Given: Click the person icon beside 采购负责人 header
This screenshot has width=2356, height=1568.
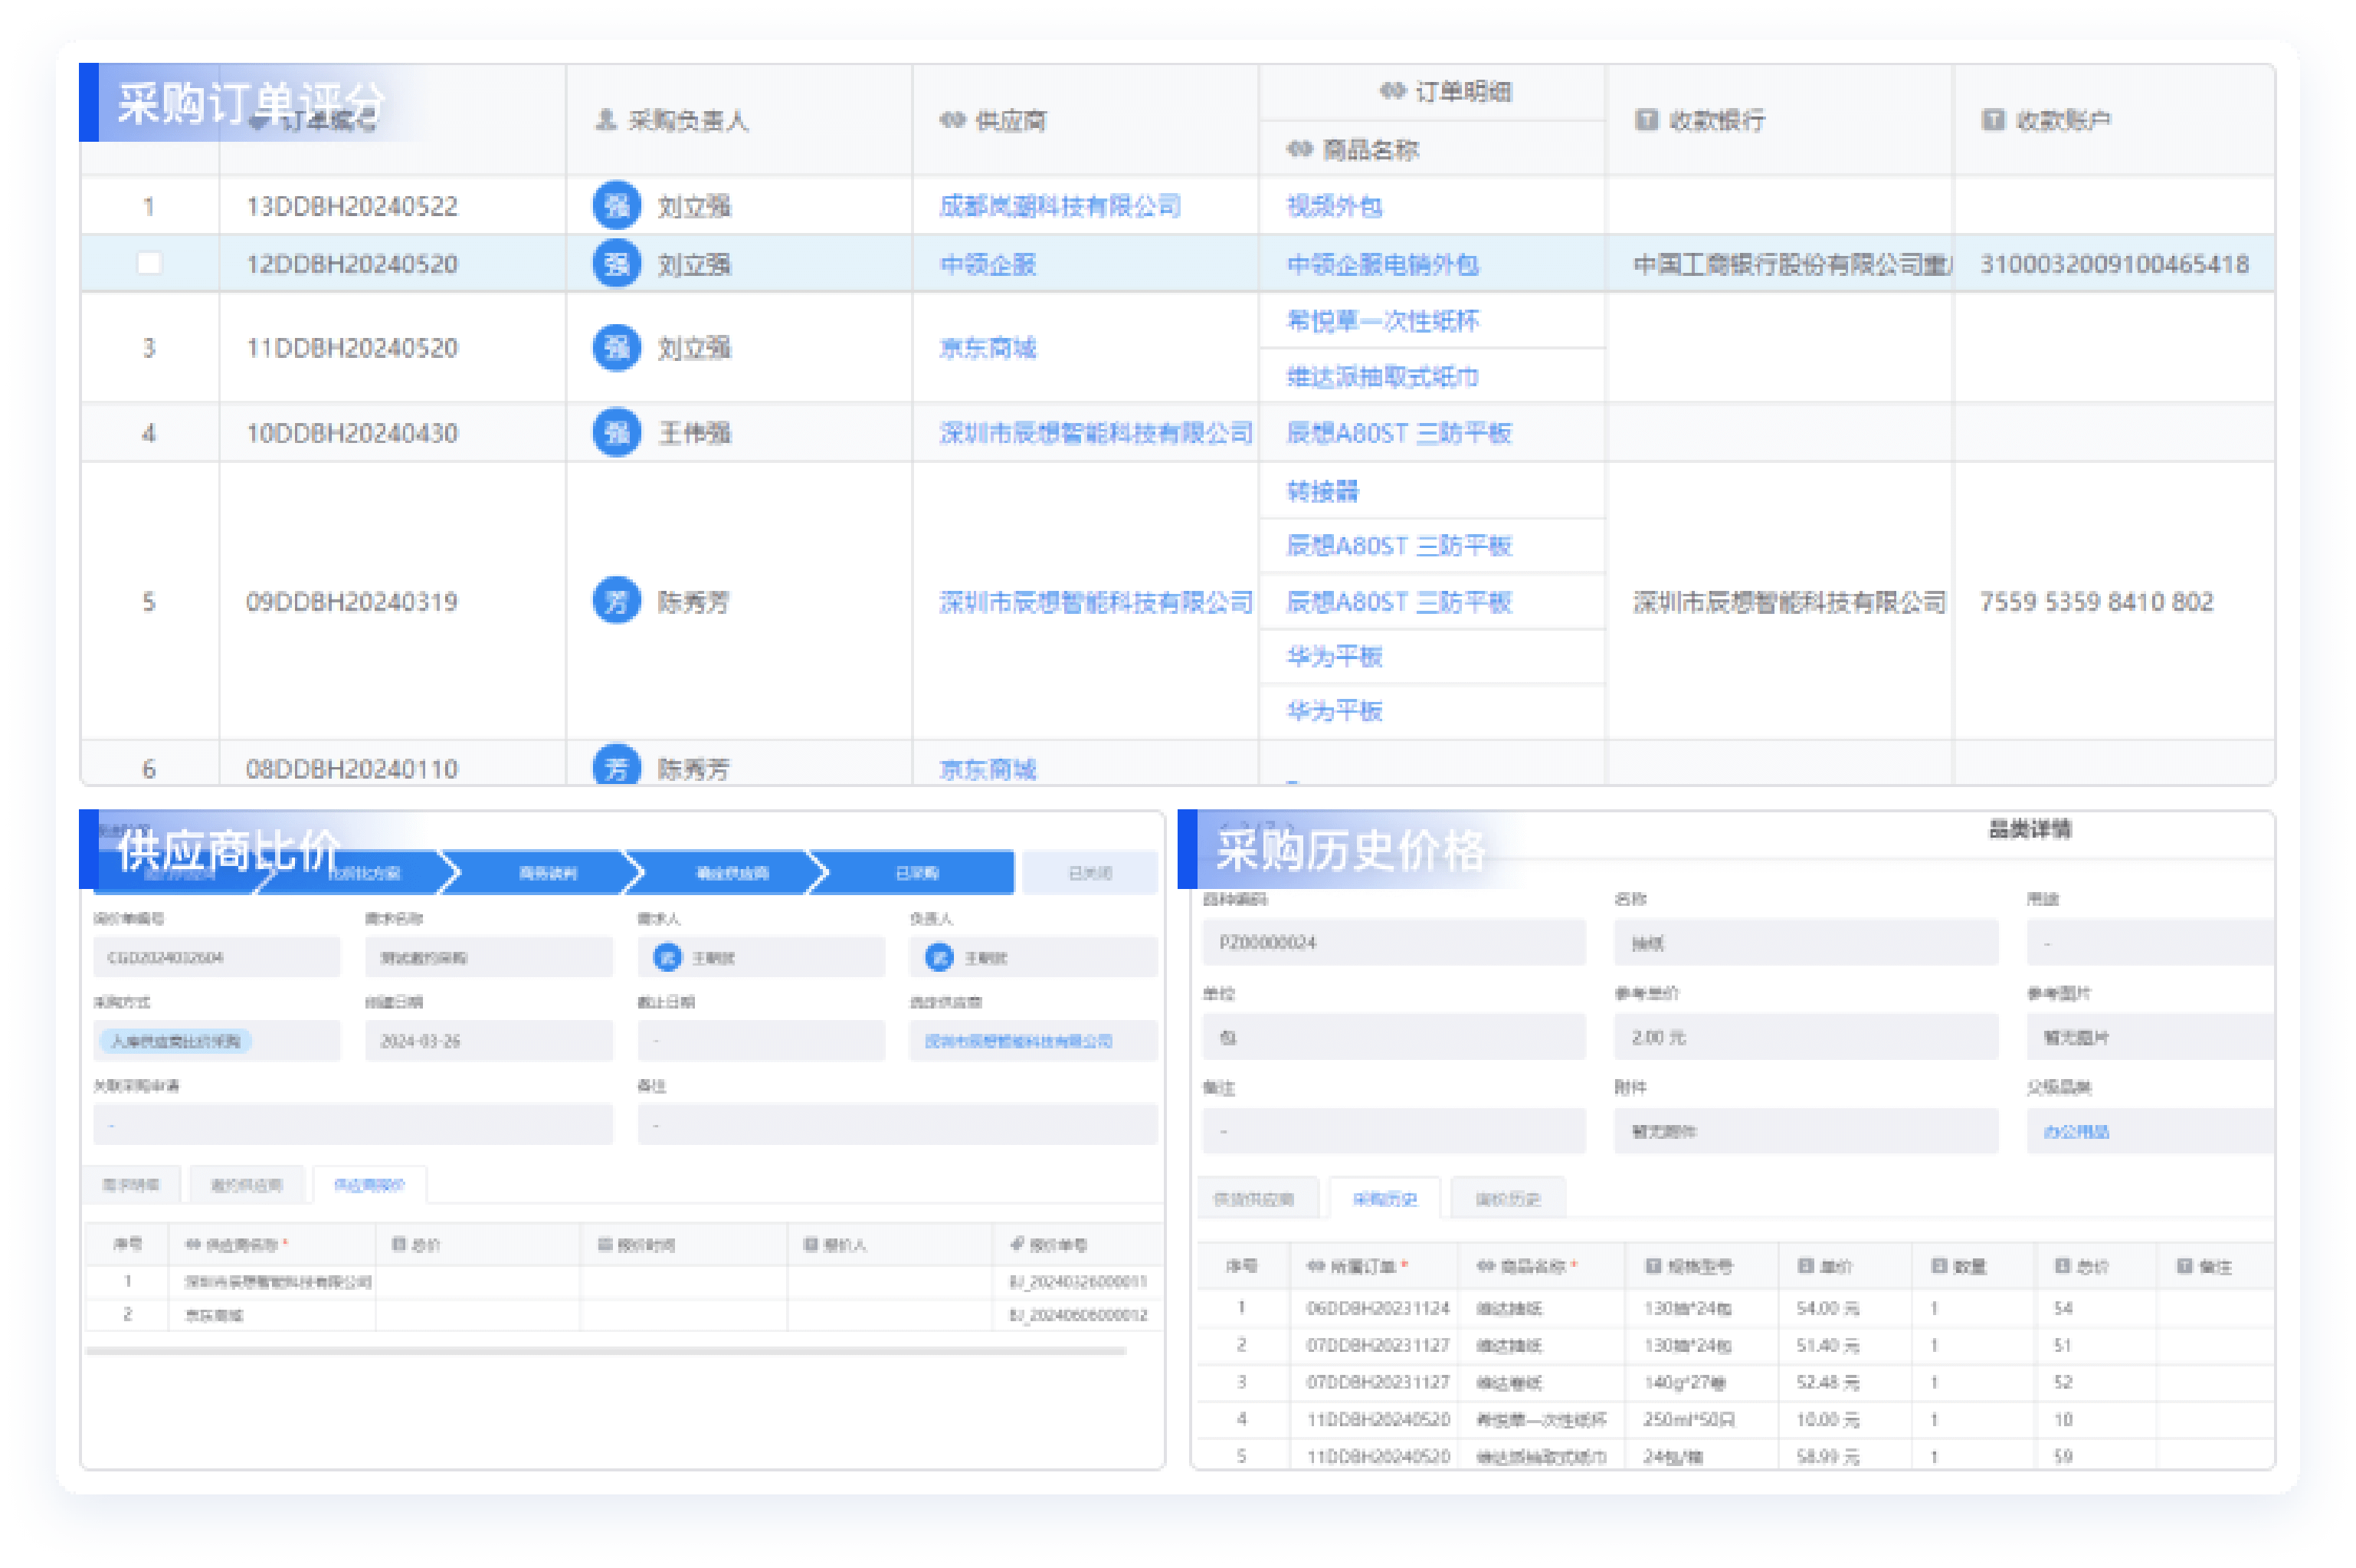Looking at the screenshot, I should [605, 120].
